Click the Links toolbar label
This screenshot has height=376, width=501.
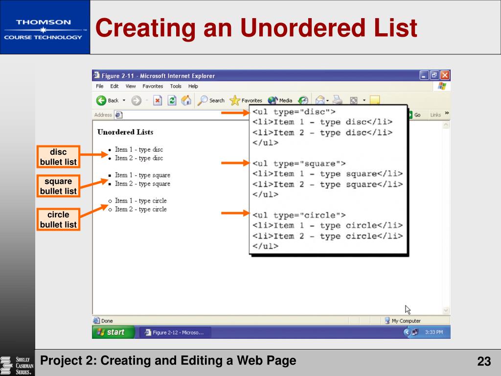coord(435,115)
